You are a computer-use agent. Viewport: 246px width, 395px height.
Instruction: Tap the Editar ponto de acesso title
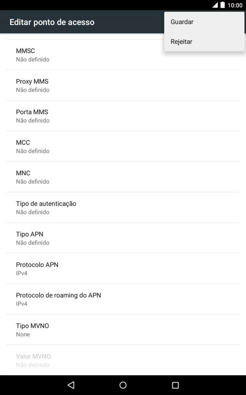click(x=52, y=22)
